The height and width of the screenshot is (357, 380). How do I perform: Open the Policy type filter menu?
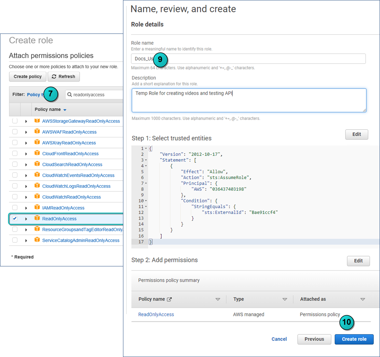pyautogui.click(x=36, y=95)
